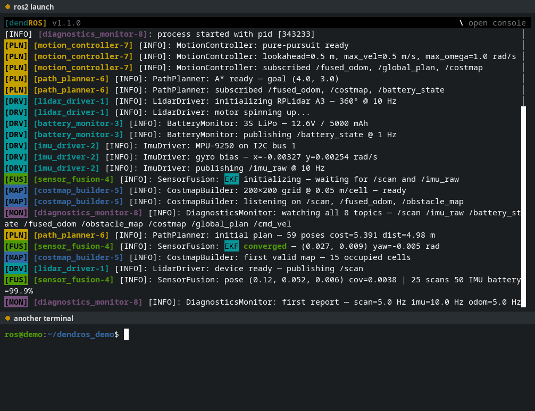Click [path_planner-6] on 'initial plan — 59 poses' line
The width and height of the screenshot is (535, 411).
pyautogui.click(x=71, y=235)
